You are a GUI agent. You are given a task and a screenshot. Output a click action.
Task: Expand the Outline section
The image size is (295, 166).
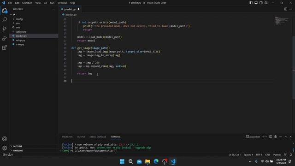click(x=18, y=146)
